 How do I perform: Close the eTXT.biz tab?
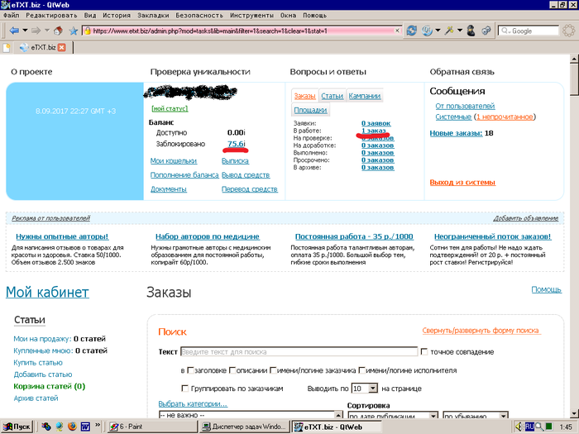(62, 48)
